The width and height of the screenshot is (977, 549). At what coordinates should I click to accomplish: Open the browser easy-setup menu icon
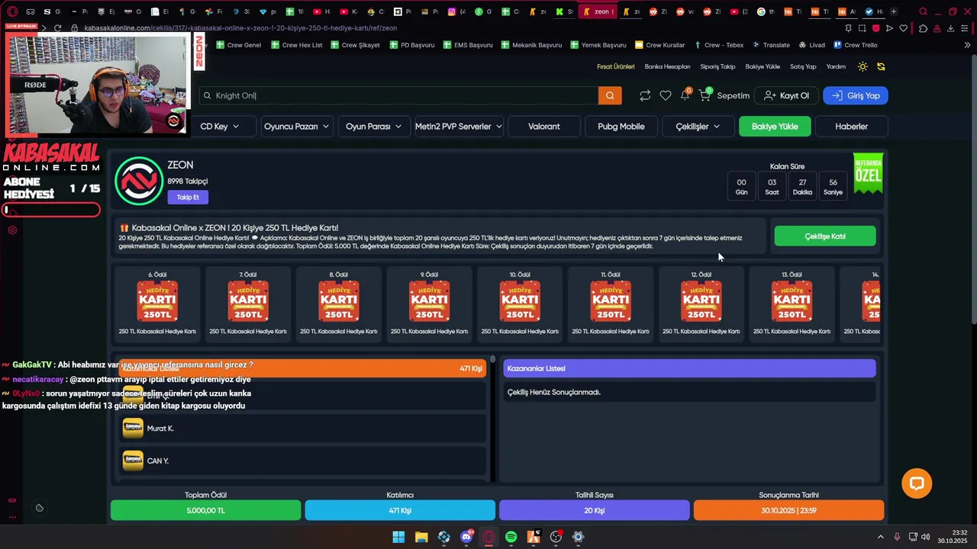tap(965, 28)
